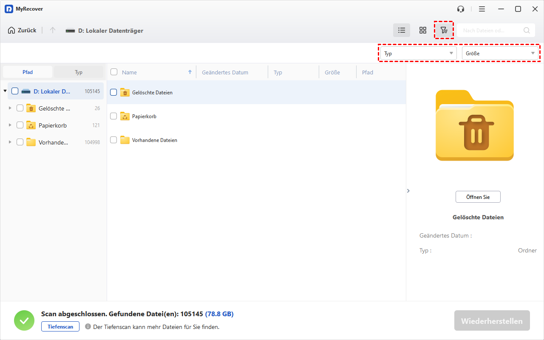Switch to grid view layout

click(x=422, y=30)
